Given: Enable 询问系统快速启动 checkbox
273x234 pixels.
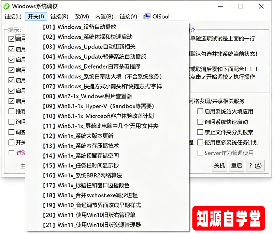Looking at the screenshot, I should click(x=200, y=122).
